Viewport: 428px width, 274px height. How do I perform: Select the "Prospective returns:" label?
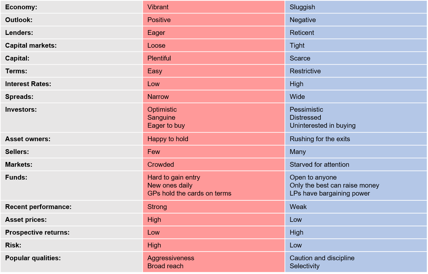37,232
